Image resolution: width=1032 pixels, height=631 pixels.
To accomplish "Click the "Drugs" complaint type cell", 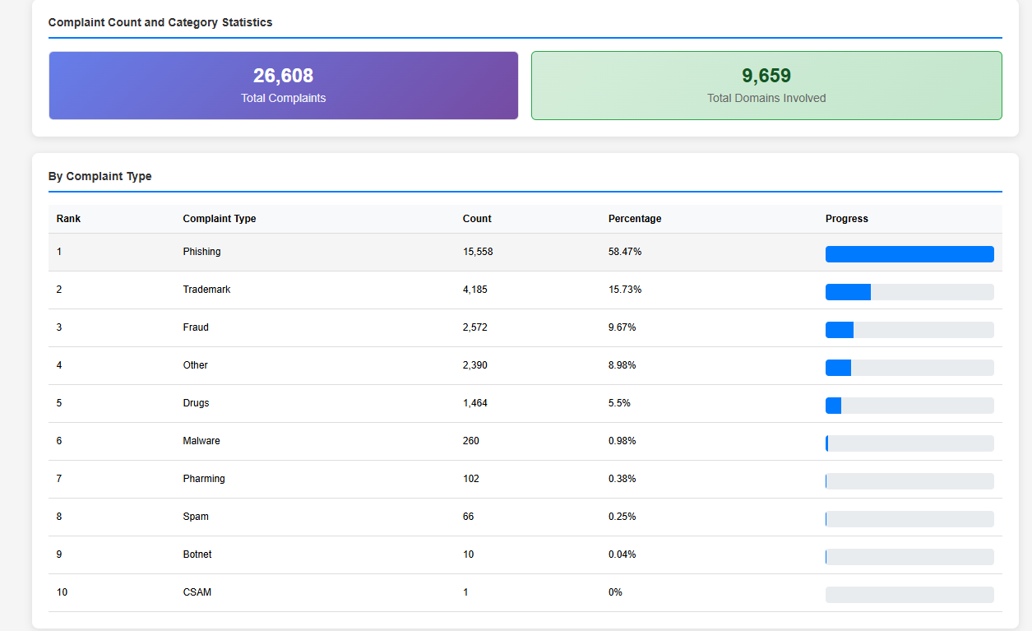I will [x=197, y=403].
